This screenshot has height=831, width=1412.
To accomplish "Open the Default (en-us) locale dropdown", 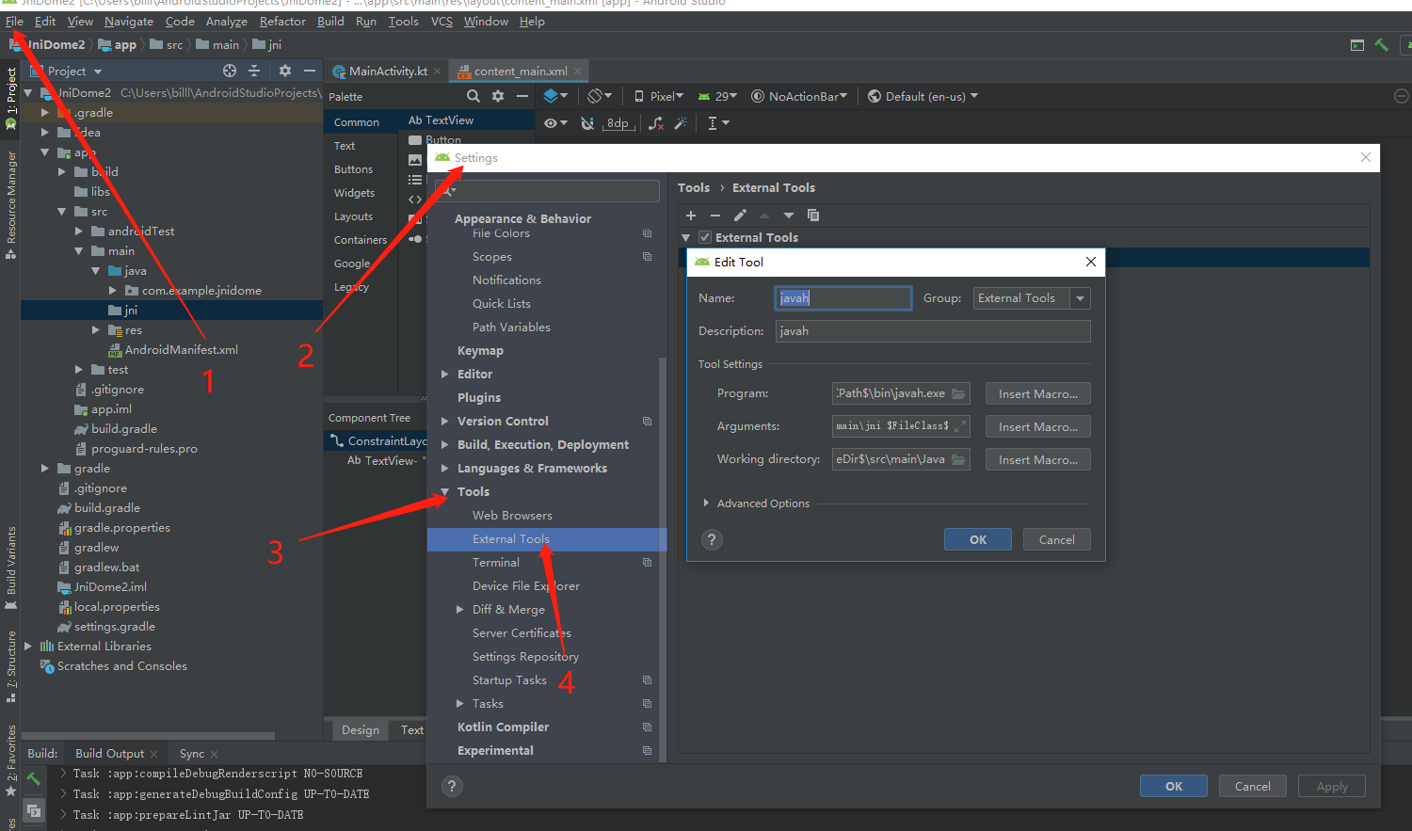I will 923,96.
